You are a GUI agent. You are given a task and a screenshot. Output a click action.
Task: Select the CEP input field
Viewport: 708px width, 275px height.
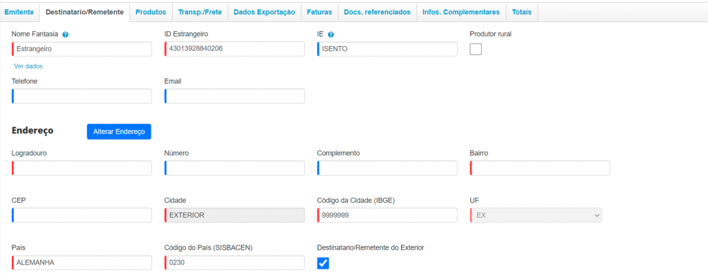[82, 215]
